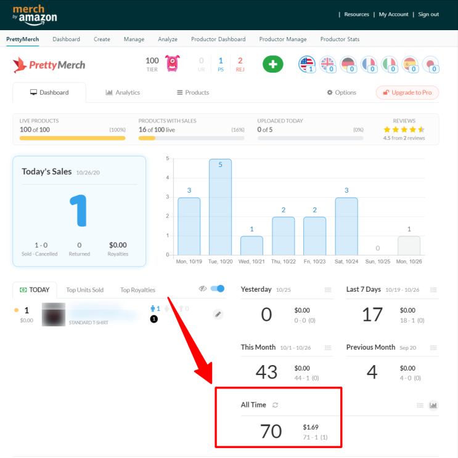Viewport: 458px width, 458px height.
Task: Select the US flag marketplace icon
Action: tap(307, 64)
